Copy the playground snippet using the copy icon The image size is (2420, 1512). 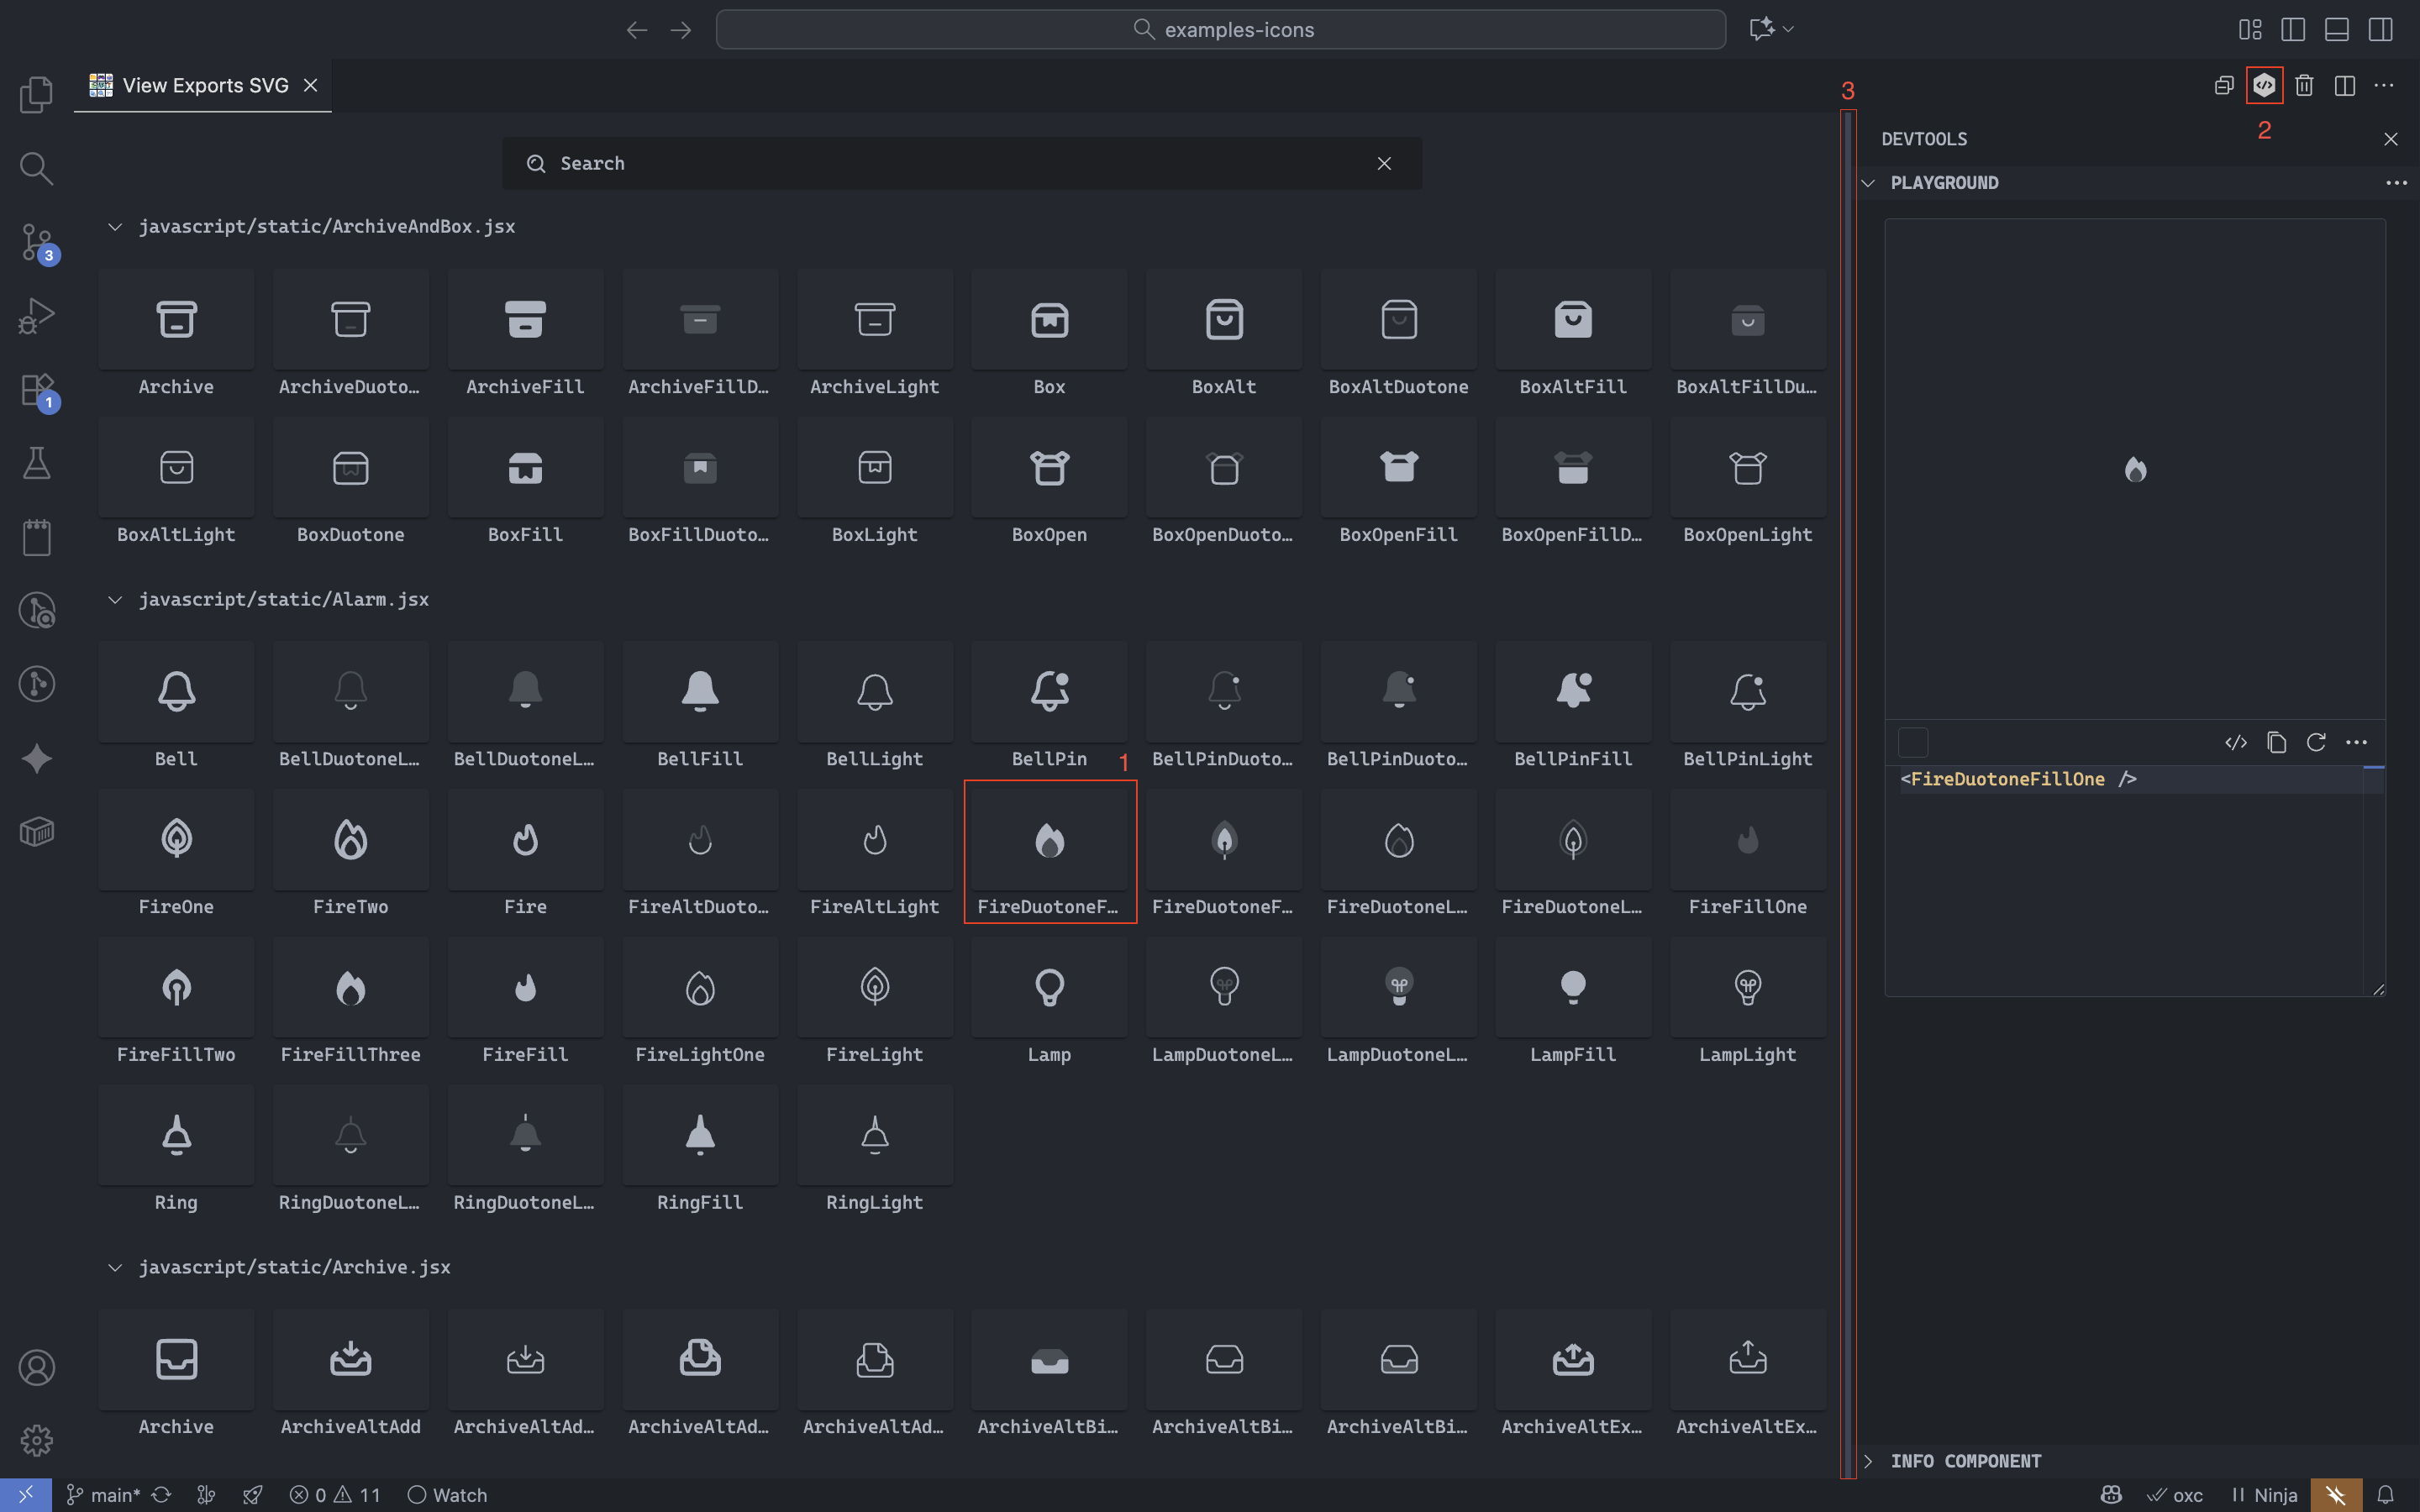pos(2277,742)
